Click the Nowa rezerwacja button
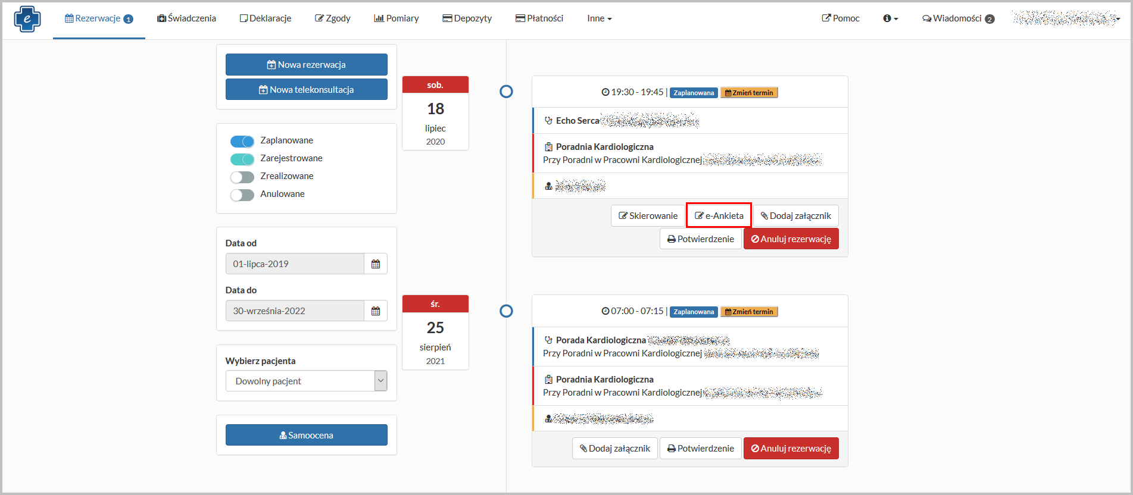 point(306,65)
